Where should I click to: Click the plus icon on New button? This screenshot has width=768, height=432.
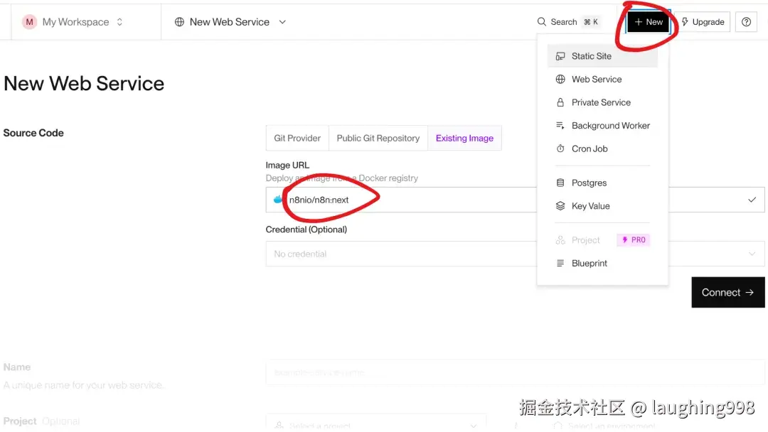(638, 22)
